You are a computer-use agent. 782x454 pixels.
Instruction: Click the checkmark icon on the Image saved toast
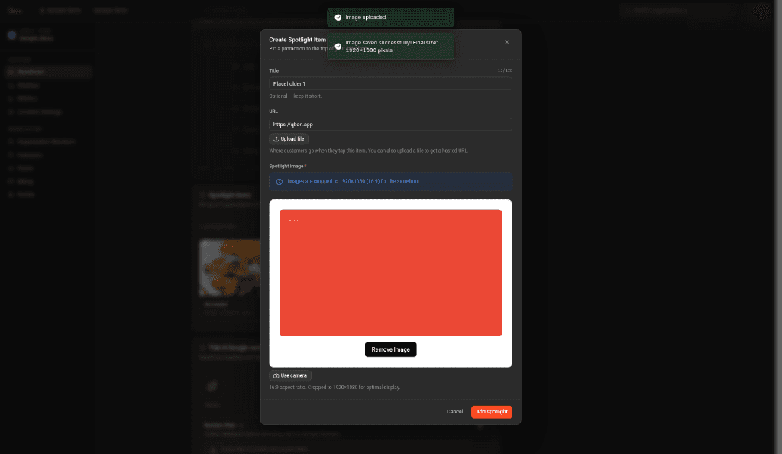(338, 47)
